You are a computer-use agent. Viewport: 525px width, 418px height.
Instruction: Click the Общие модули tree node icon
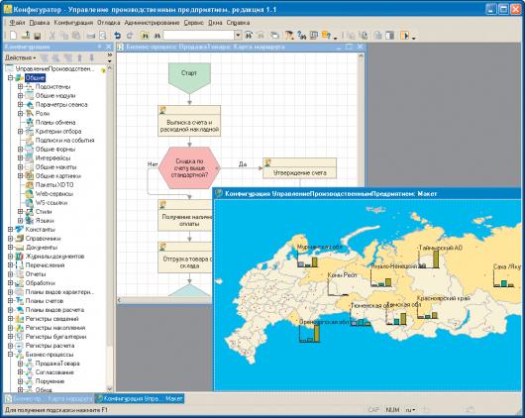tap(30, 95)
